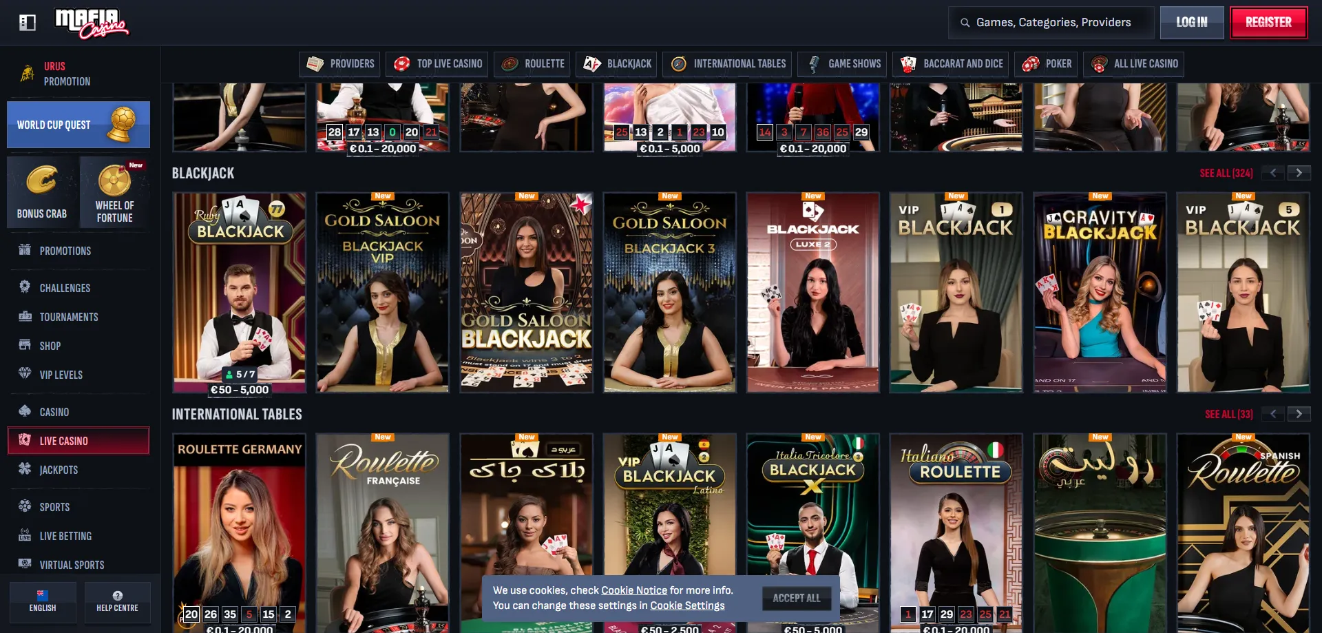
Task: Open the Jackpots icon in sidebar
Action: coord(25,469)
